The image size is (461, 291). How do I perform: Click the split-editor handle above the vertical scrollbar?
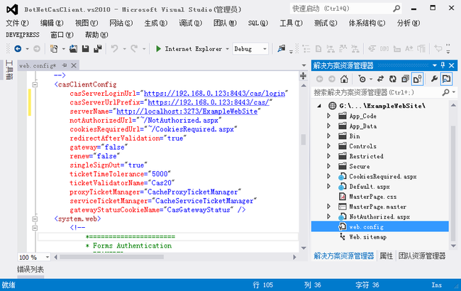303,76
